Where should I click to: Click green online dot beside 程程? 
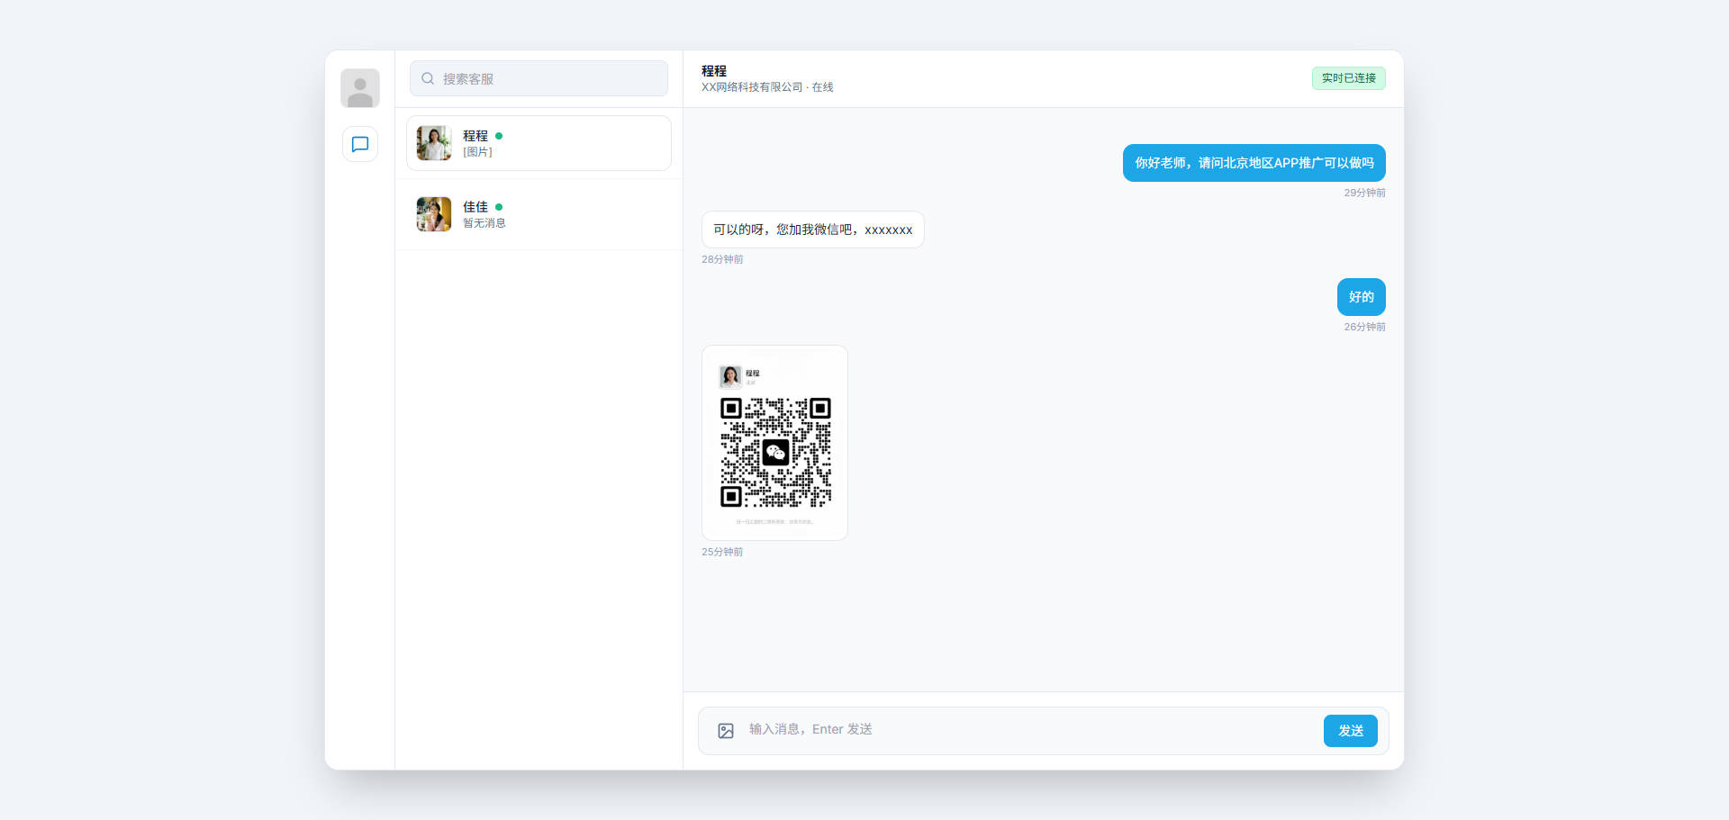tap(499, 136)
